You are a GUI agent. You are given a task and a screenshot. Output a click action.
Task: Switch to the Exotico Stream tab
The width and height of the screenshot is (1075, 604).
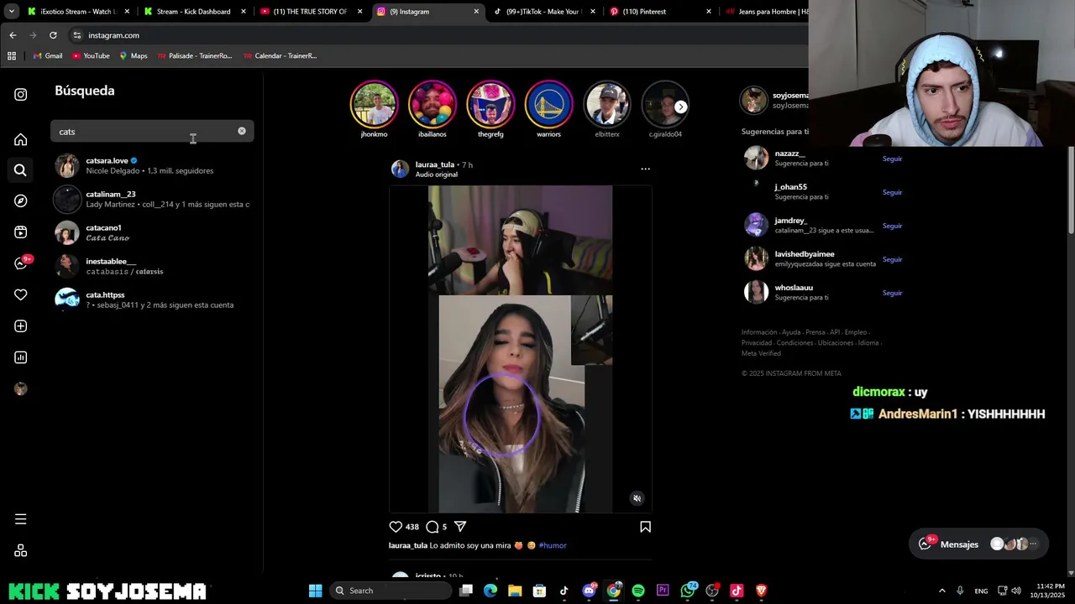click(77, 12)
